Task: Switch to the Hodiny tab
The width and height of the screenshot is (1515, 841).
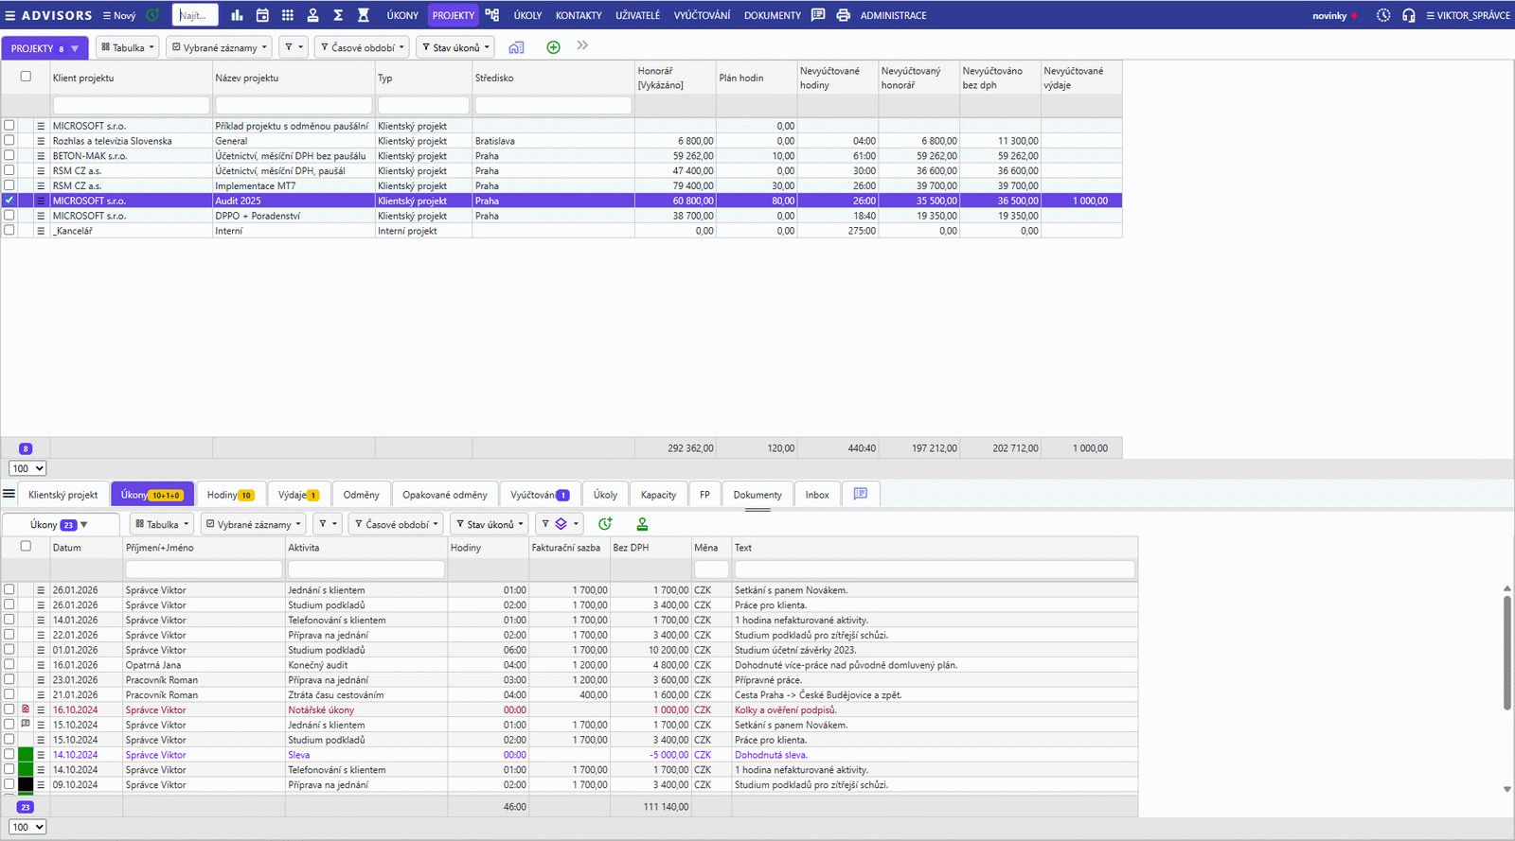Action: 230,495
